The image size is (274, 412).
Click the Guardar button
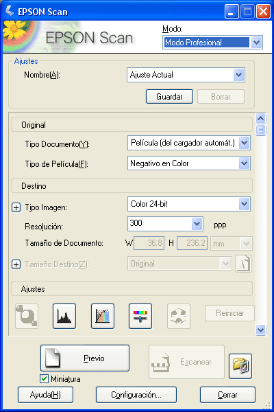169,97
